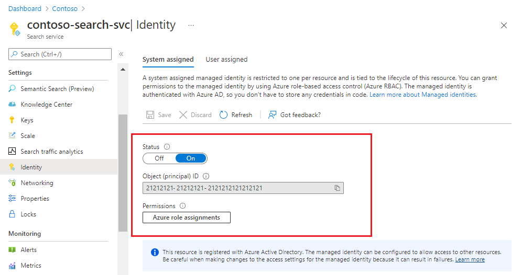
Task: Open Search traffic analytics
Action: coord(51,152)
